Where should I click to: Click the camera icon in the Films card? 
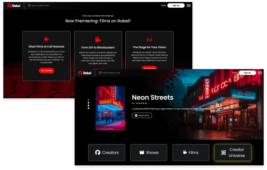(185, 152)
